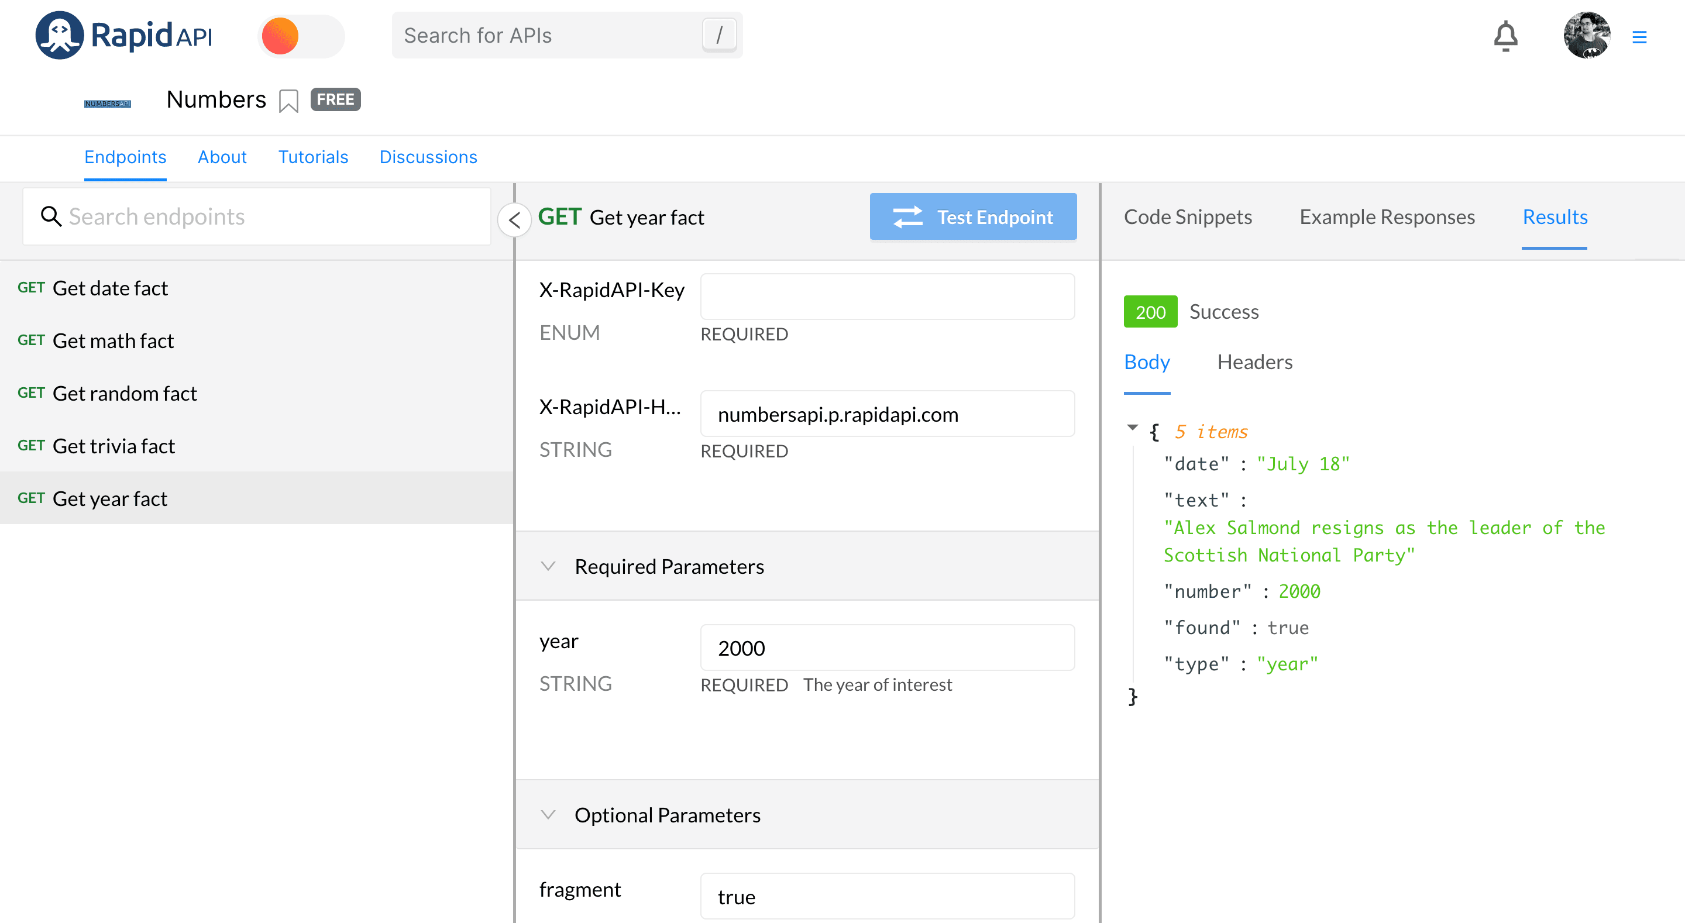Select the Get year fact endpoint

(256, 498)
